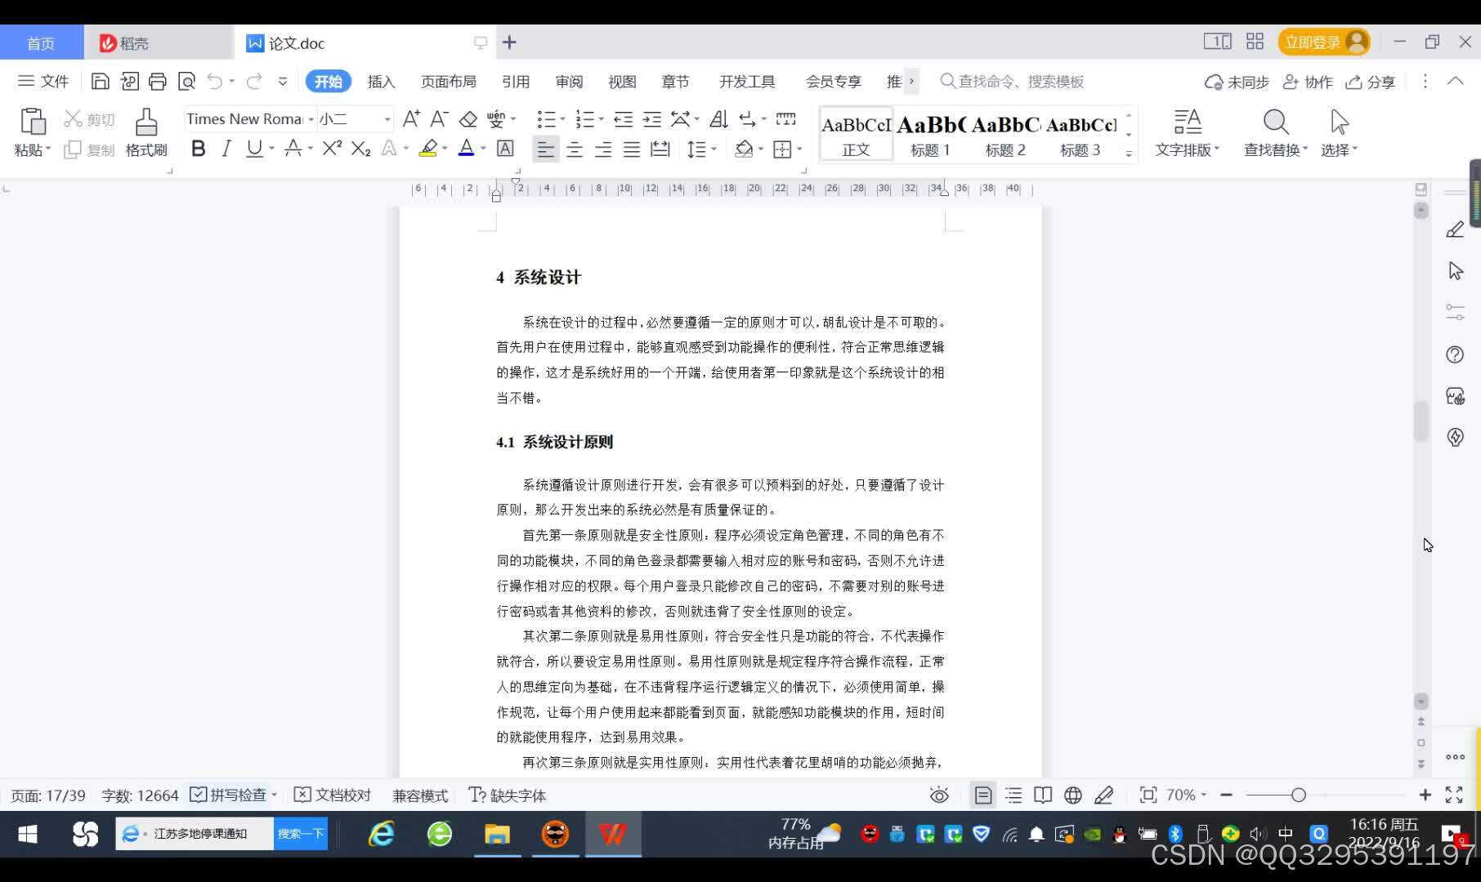The width and height of the screenshot is (1481, 882).
Task: Apply superscript formatting
Action: point(332,149)
